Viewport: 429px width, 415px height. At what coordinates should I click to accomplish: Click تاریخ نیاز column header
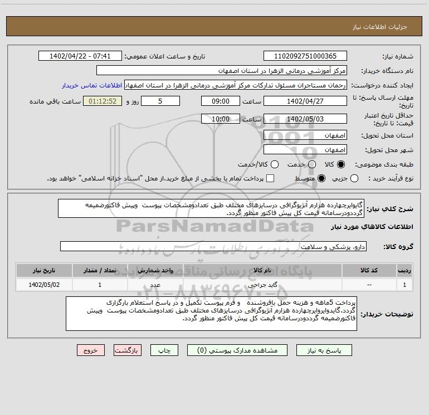click(44, 270)
